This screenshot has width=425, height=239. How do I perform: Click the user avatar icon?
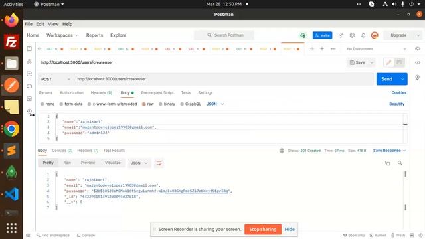pos(375,35)
